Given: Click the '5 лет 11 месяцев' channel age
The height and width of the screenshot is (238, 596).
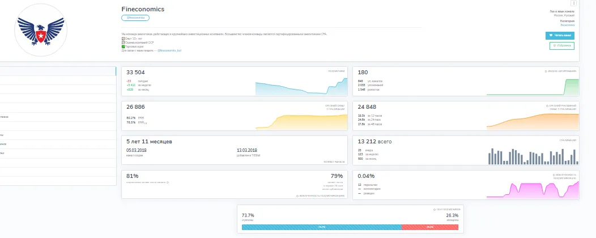Looking at the screenshot, I should pyautogui.click(x=149, y=142).
